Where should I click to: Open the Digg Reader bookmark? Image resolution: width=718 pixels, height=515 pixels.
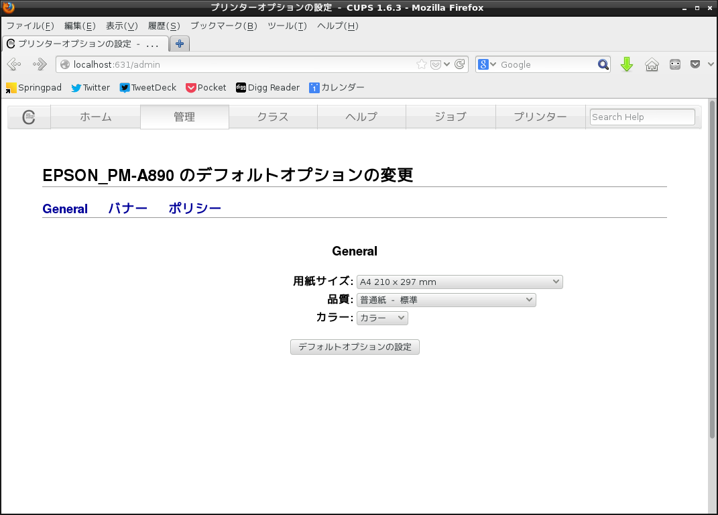click(x=267, y=88)
